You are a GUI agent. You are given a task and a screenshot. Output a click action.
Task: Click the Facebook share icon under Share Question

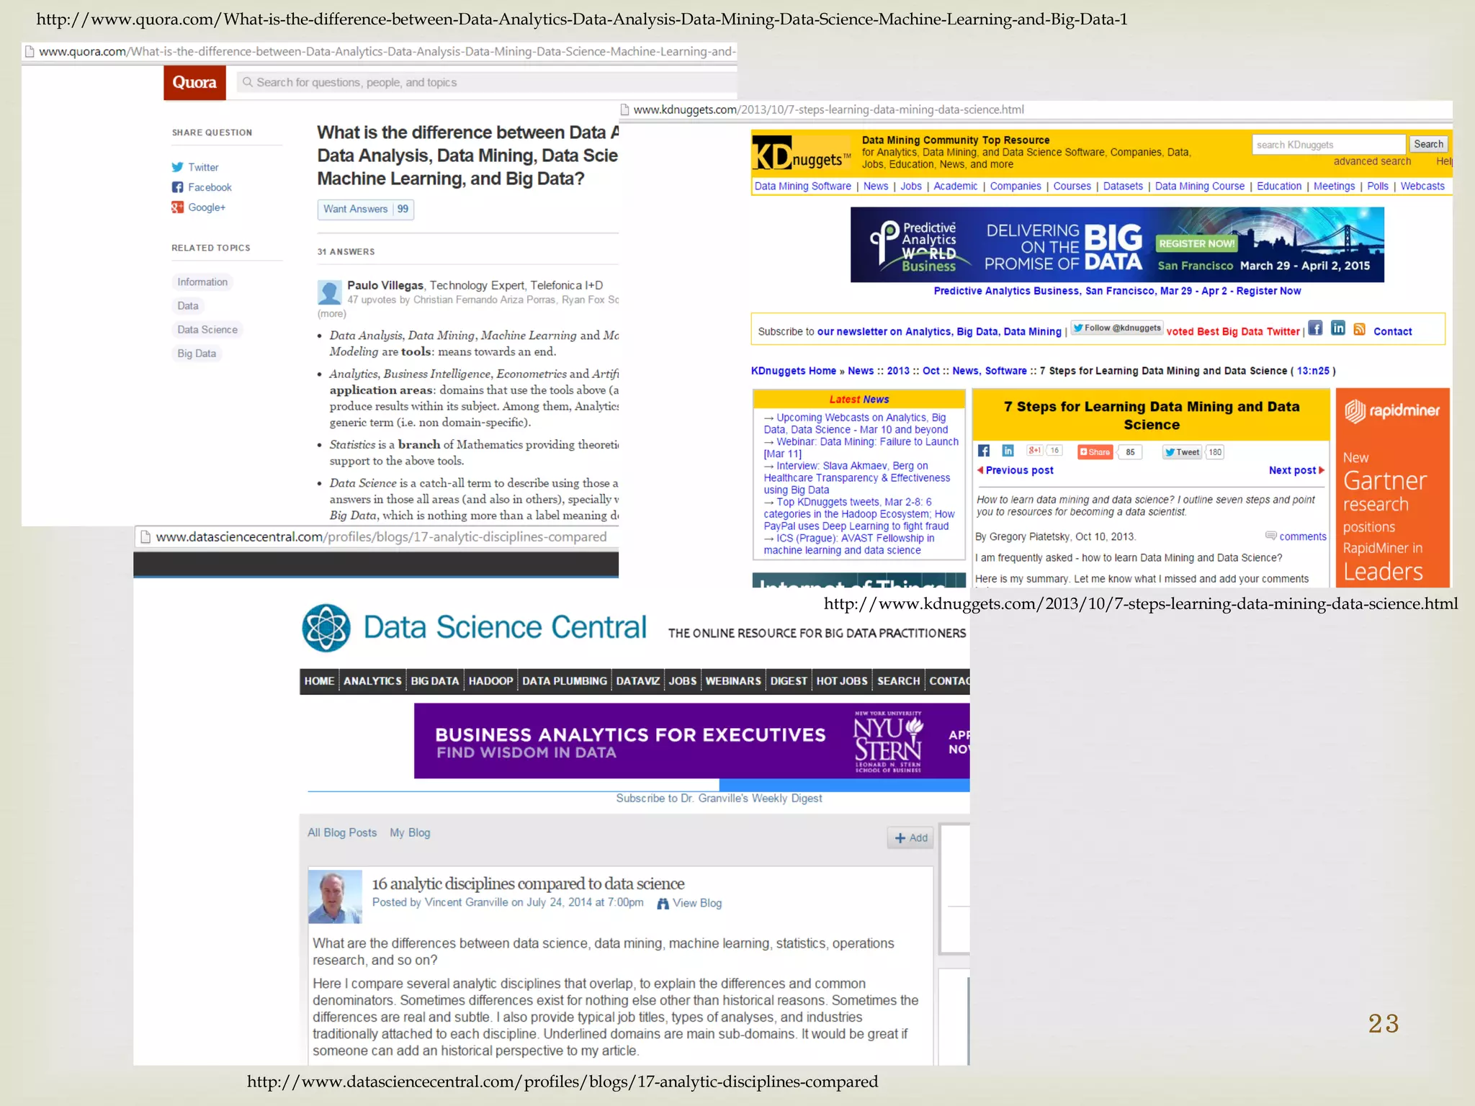(177, 187)
